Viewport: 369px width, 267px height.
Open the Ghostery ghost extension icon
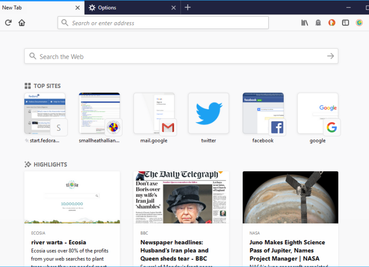pos(318,23)
